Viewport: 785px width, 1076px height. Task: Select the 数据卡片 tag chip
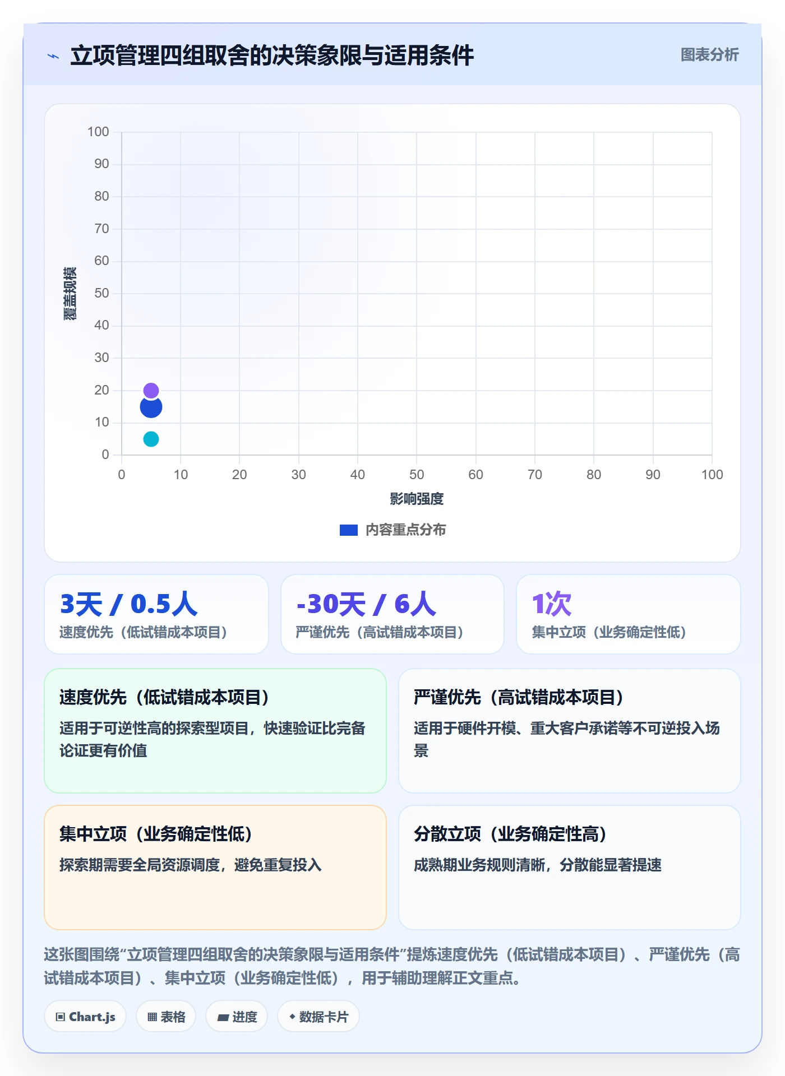318,1017
